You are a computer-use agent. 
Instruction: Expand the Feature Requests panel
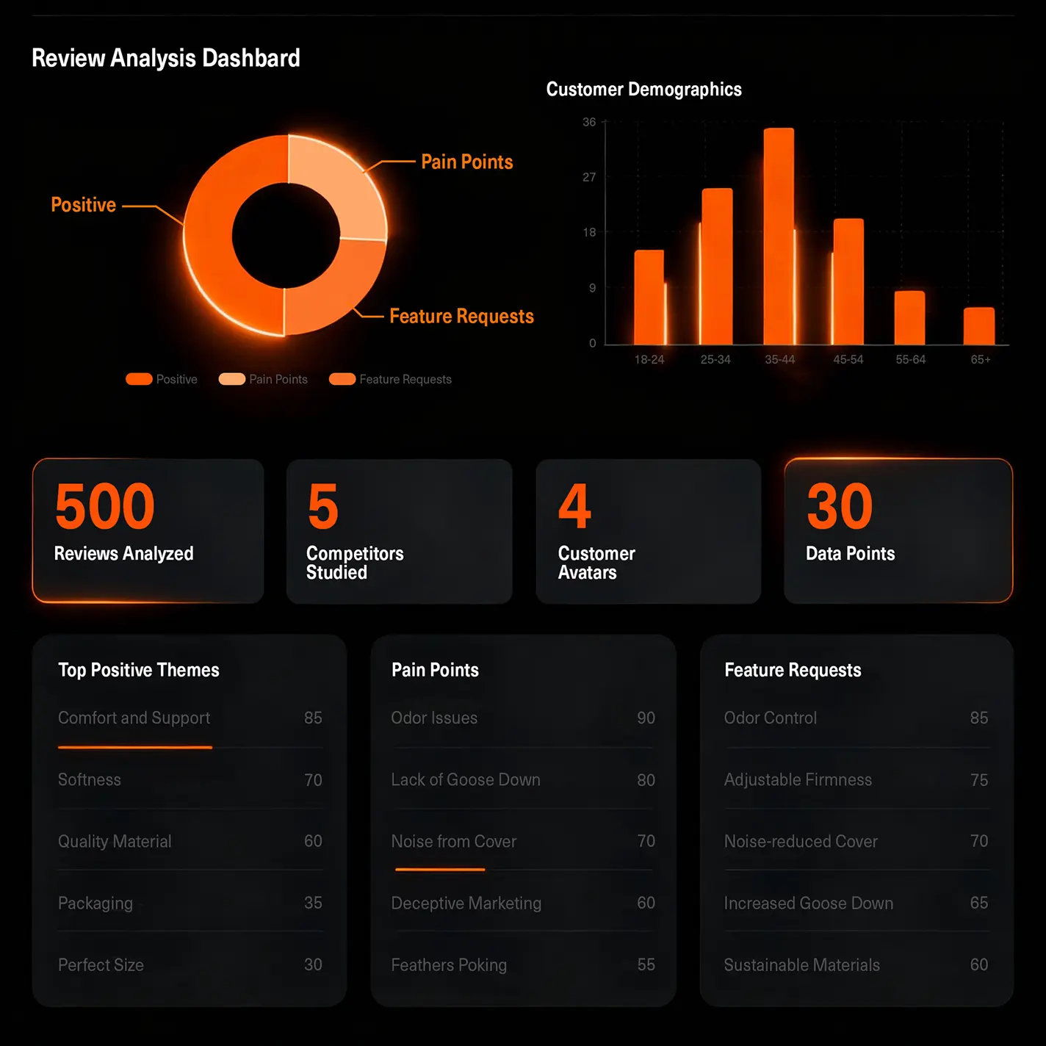[x=793, y=669]
